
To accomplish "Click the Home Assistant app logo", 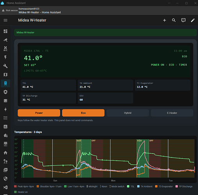I will tap(2, 3).
